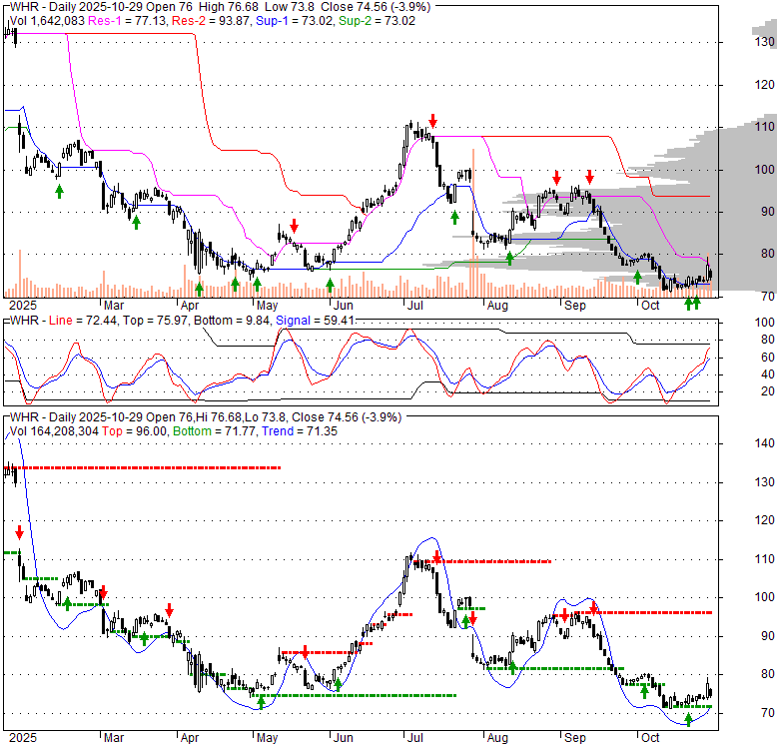Click green buy arrow in early May, bottom chart

point(262,702)
